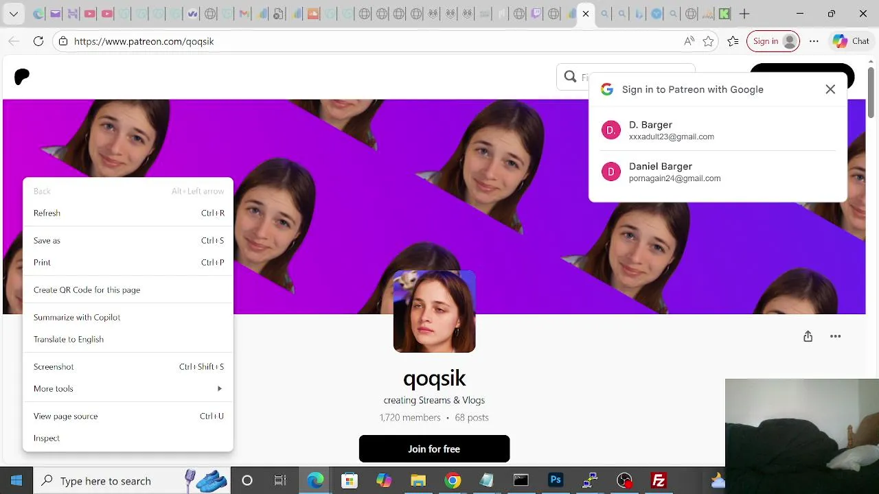Image resolution: width=879 pixels, height=494 pixels.
Task: Click the Read aloud icon
Action: click(689, 41)
